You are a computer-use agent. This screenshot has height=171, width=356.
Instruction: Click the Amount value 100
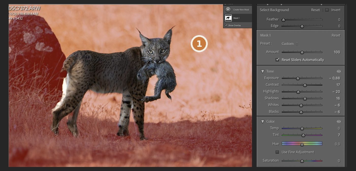337,52
